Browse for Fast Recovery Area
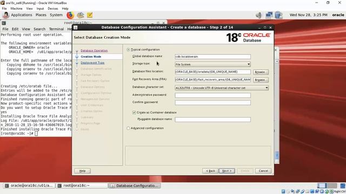The width and height of the screenshot is (346, 194). pos(261,80)
